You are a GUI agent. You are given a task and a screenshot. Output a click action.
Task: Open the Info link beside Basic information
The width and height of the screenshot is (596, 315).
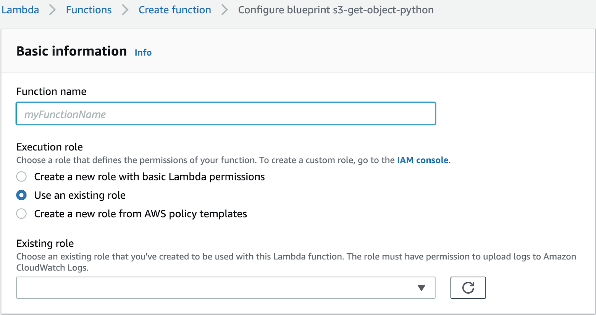click(x=143, y=53)
